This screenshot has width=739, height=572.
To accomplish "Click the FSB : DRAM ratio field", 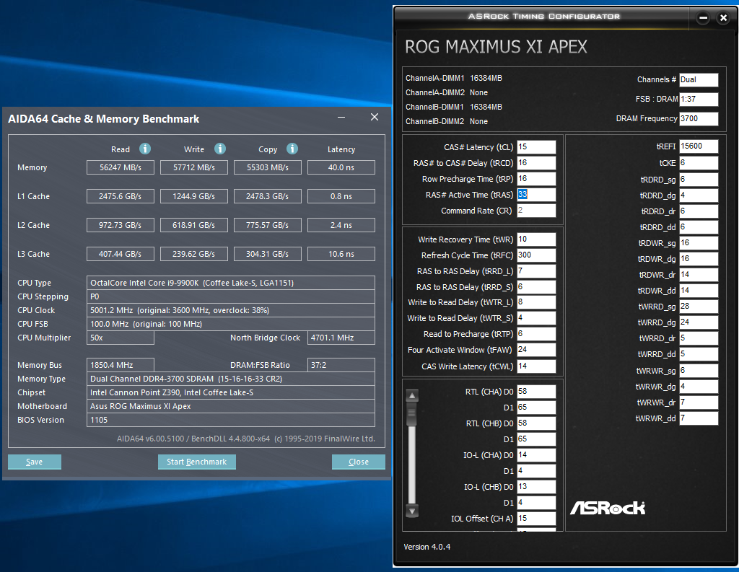I will pyautogui.click(x=699, y=100).
